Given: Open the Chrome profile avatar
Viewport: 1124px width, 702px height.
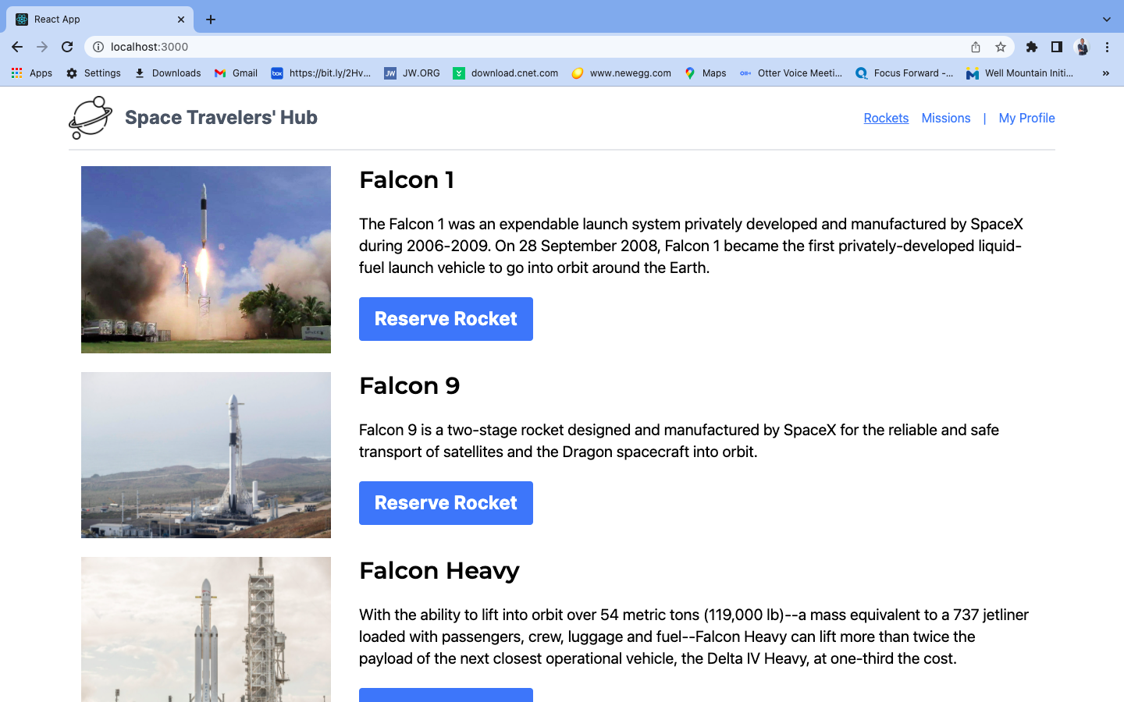Looking at the screenshot, I should point(1082,47).
